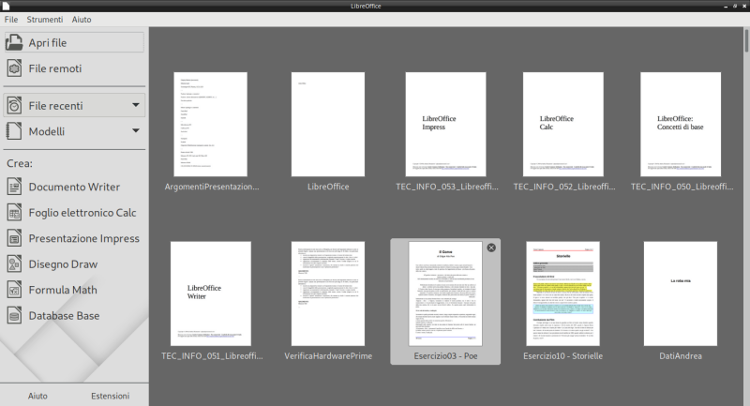The width and height of the screenshot is (750, 406).
Task: Click the Aiuto button at bottom left
Action: point(37,396)
